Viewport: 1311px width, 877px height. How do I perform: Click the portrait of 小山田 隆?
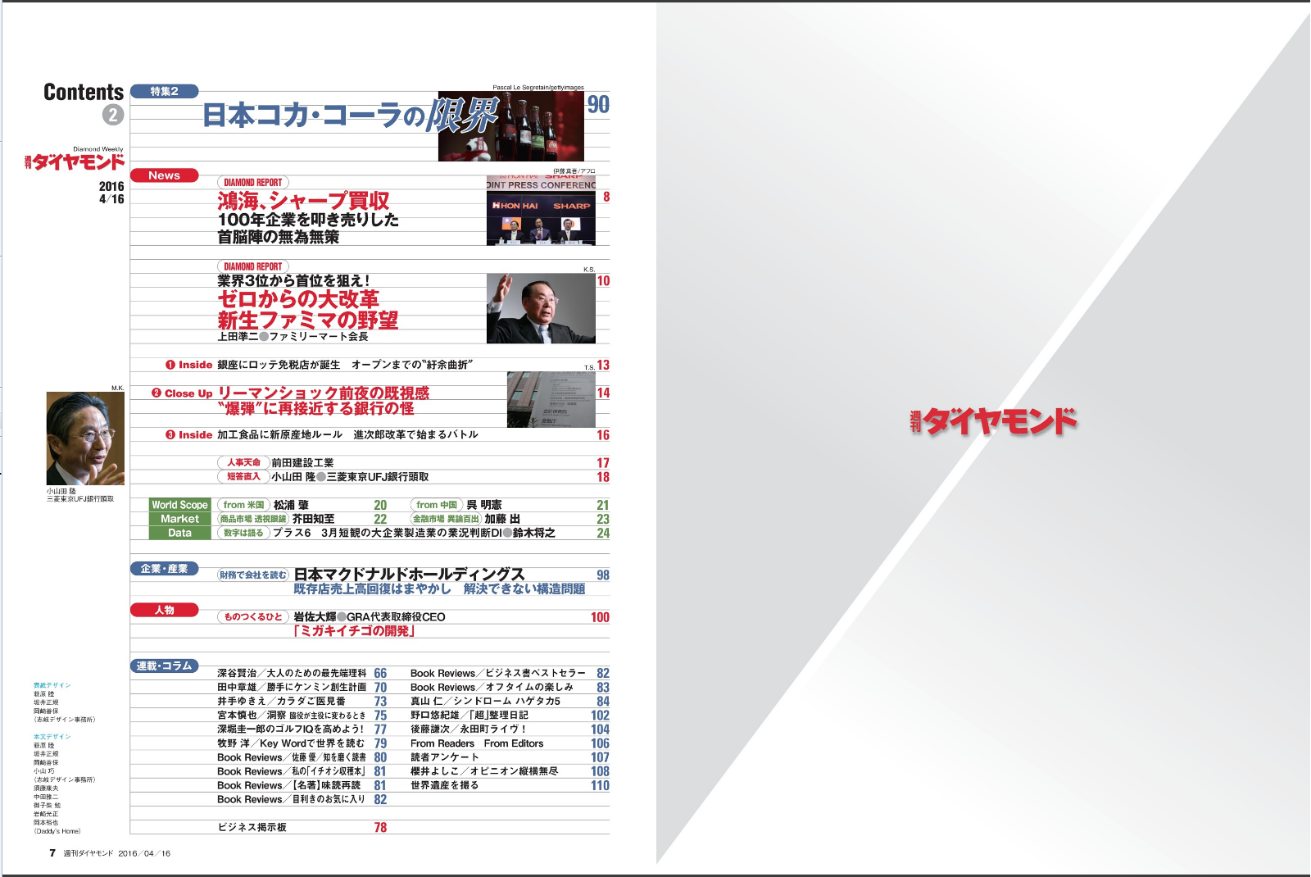click(x=85, y=438)
